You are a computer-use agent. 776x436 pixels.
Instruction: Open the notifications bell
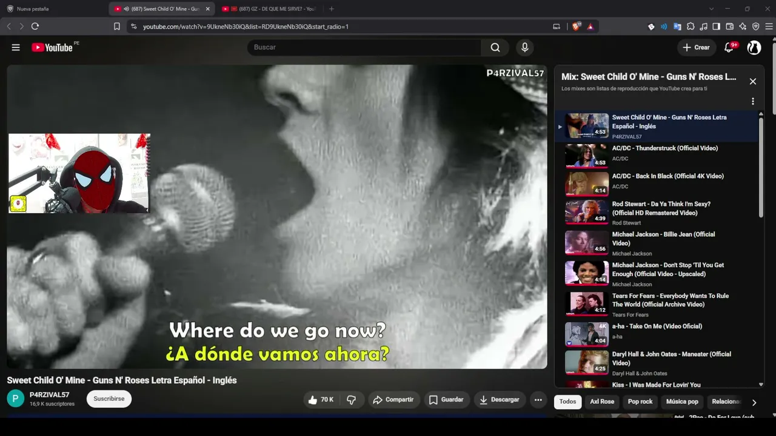pyautogui.click(x=729, y=47)
